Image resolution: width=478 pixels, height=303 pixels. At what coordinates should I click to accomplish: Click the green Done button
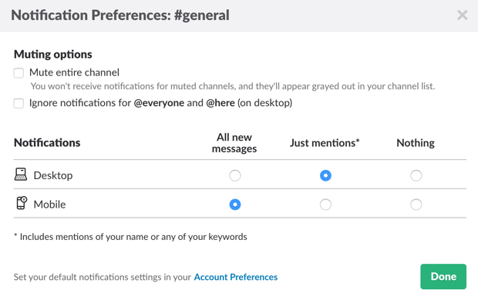point(443,277)
